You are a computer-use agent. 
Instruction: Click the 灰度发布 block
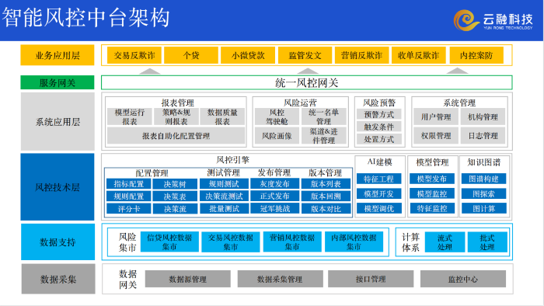(x=274, y=184)
